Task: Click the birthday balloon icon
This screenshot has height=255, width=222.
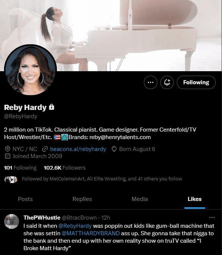Action: pos(114,149)
